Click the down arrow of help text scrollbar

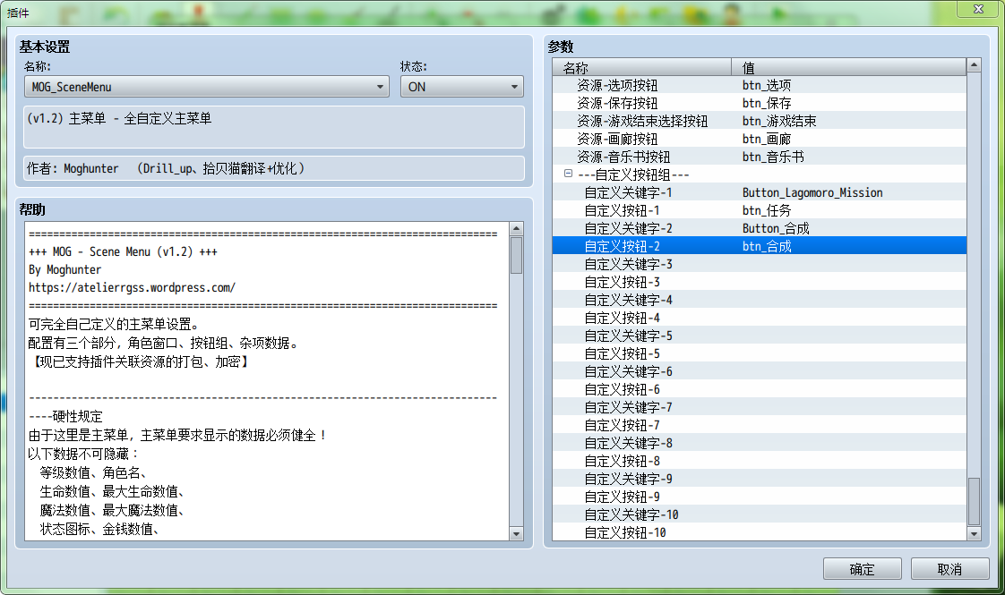516,533
